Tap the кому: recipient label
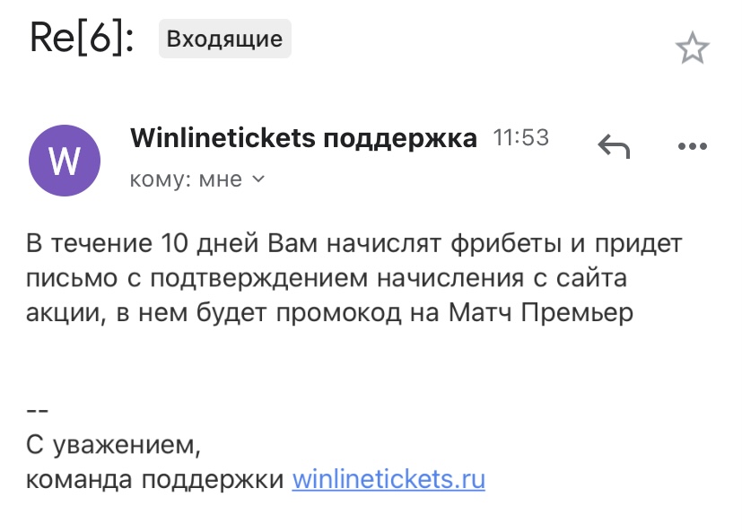The image size is (742, 532). click(161, 179)
